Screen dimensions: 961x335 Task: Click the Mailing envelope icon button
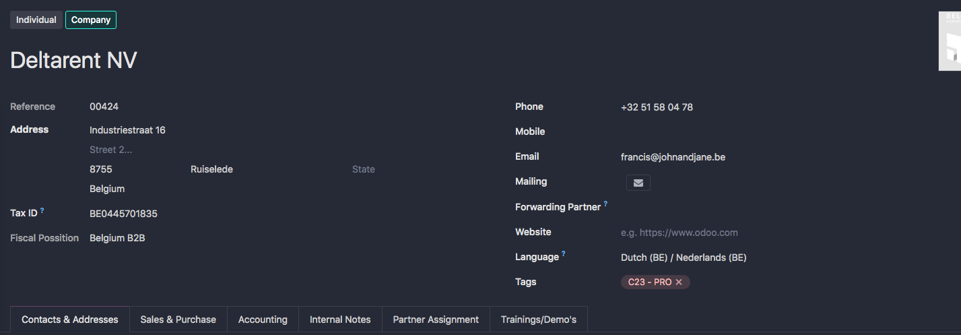coord(638,183)
